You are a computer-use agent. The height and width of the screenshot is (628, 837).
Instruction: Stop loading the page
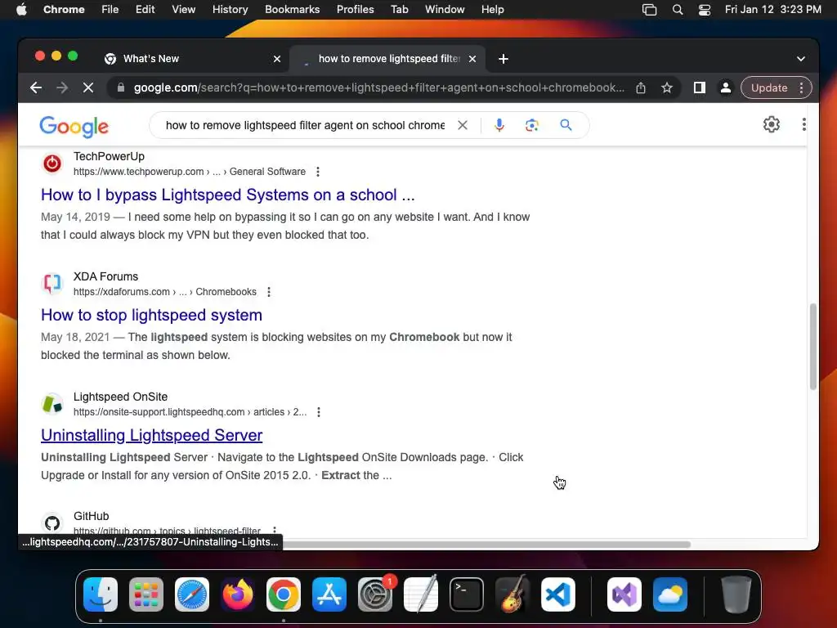(x=88, y=87)
